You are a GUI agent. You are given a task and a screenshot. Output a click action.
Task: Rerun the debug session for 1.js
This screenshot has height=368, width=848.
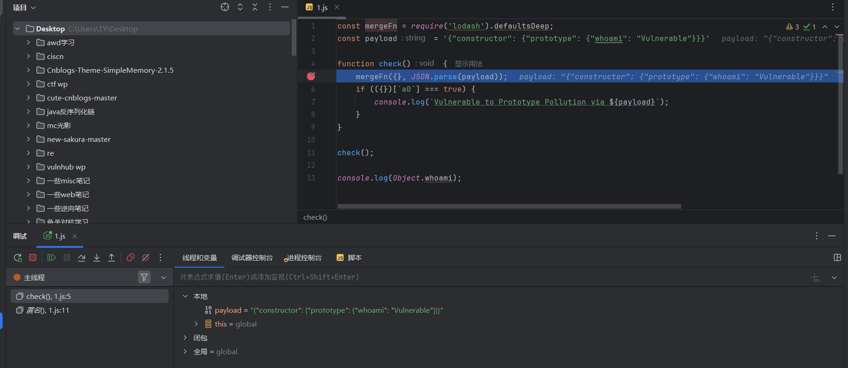pos(18,257)
